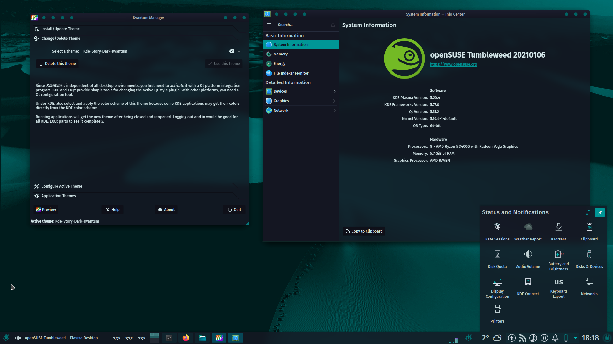Click the RSS network tray icon

522,338
